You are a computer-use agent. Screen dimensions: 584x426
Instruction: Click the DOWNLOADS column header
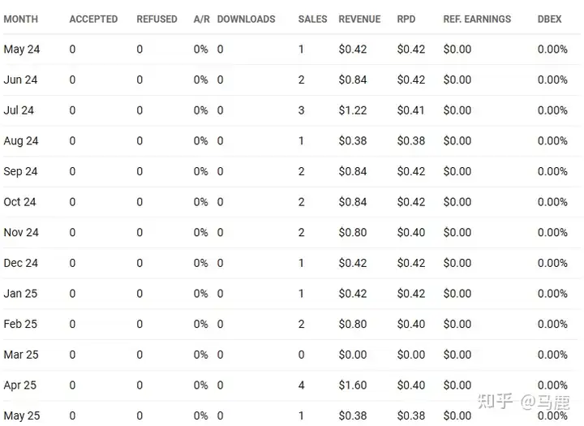coord(247,19)
